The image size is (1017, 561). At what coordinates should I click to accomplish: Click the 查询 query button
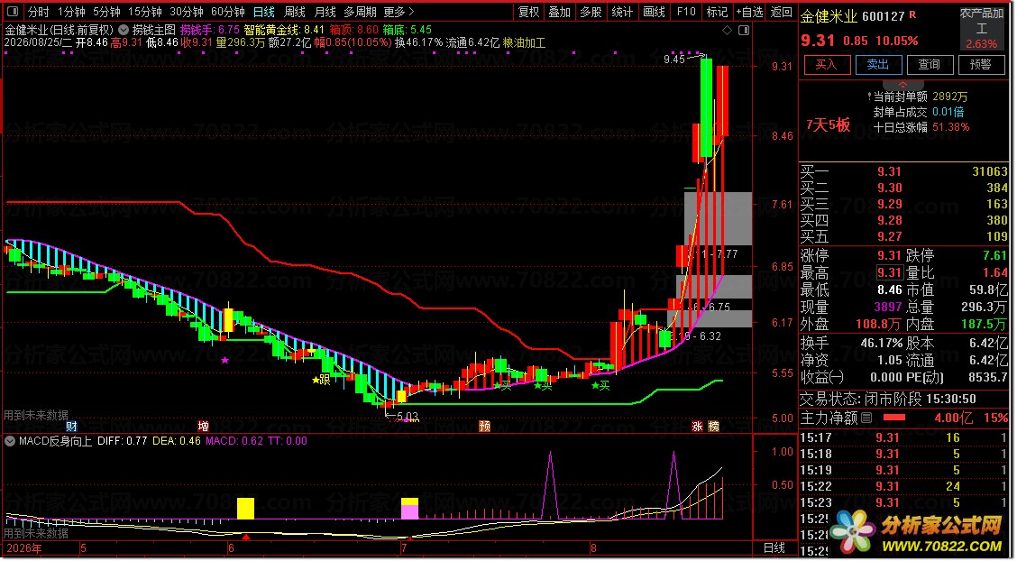pos(929,64)
